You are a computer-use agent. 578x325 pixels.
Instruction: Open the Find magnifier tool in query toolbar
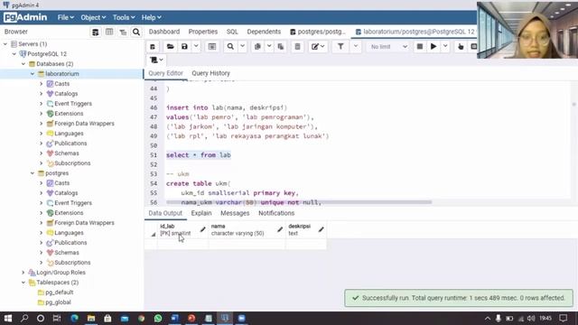pos(230,47)
